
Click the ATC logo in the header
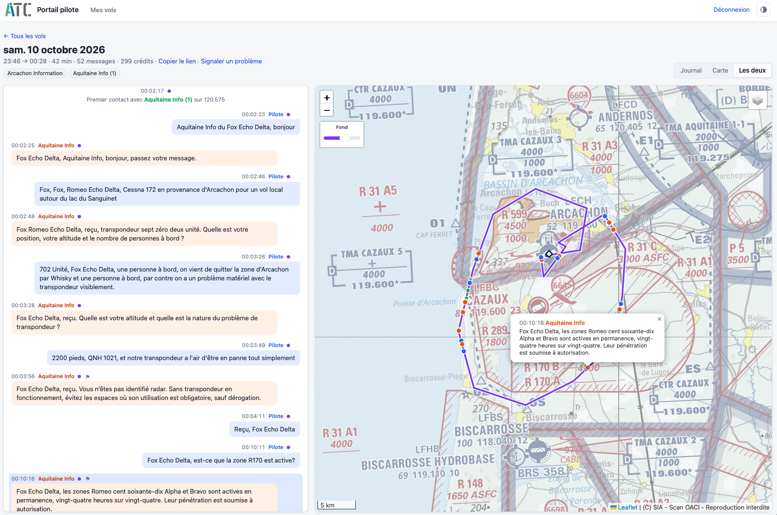point(18,10)
